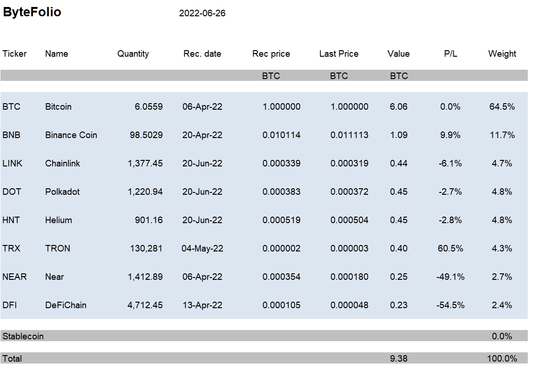Select the LINK ticker cell
Screen dimensions: 545x370
[x=13, y=164]
